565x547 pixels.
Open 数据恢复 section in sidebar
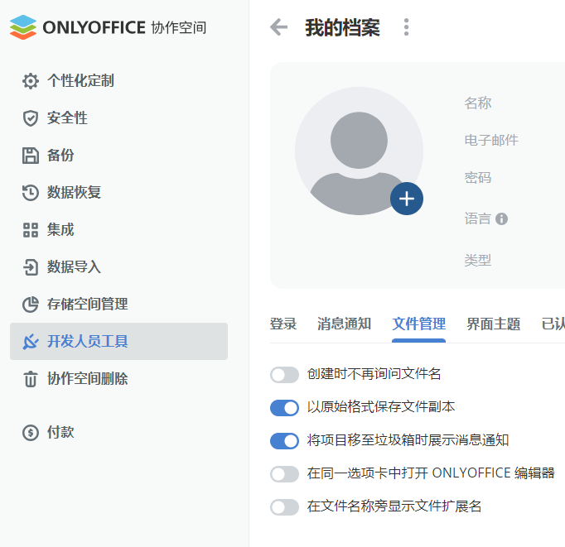coord(119,193)
